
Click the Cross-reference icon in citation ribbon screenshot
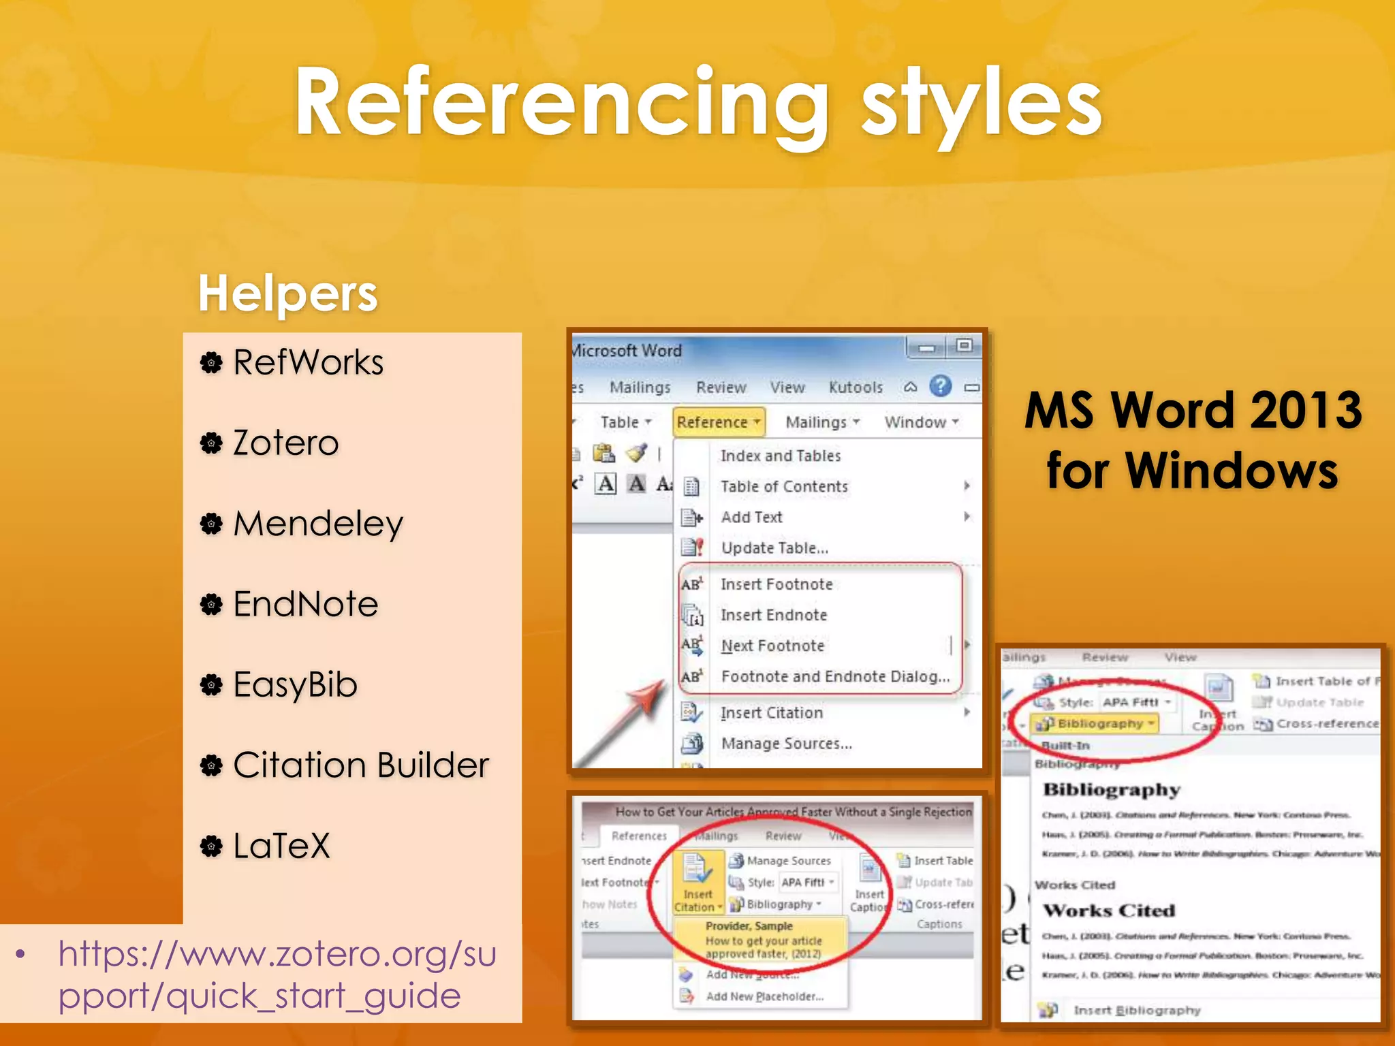pos(905,905)
